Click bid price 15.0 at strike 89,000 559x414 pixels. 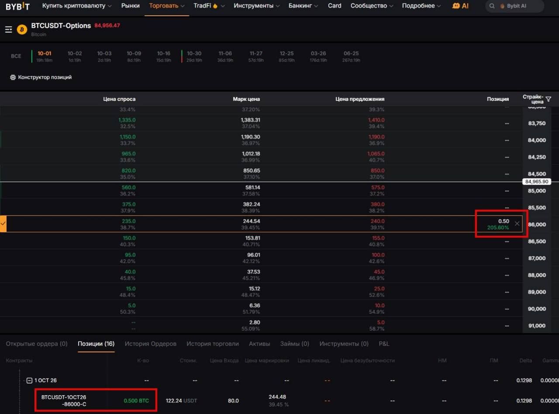(131, 289)
